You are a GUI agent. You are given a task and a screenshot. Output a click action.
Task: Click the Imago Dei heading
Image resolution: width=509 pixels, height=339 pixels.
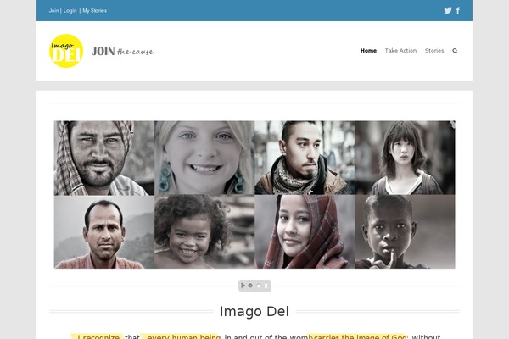tap(255, 311)
